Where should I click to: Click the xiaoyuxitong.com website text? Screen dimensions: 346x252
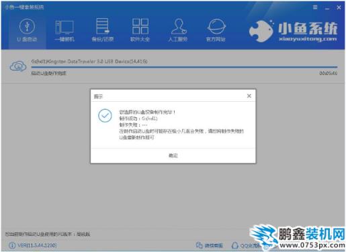pos(308,39)
